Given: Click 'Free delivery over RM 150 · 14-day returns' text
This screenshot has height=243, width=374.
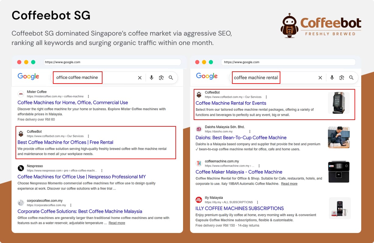Looking at the screenshot, I should pos(227,225).
